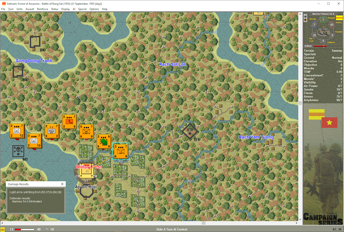The height and width of the screenshot is (232, 344).
Task: Click the 'Marine Platoon 54 A' unit name
Action: 323,14
